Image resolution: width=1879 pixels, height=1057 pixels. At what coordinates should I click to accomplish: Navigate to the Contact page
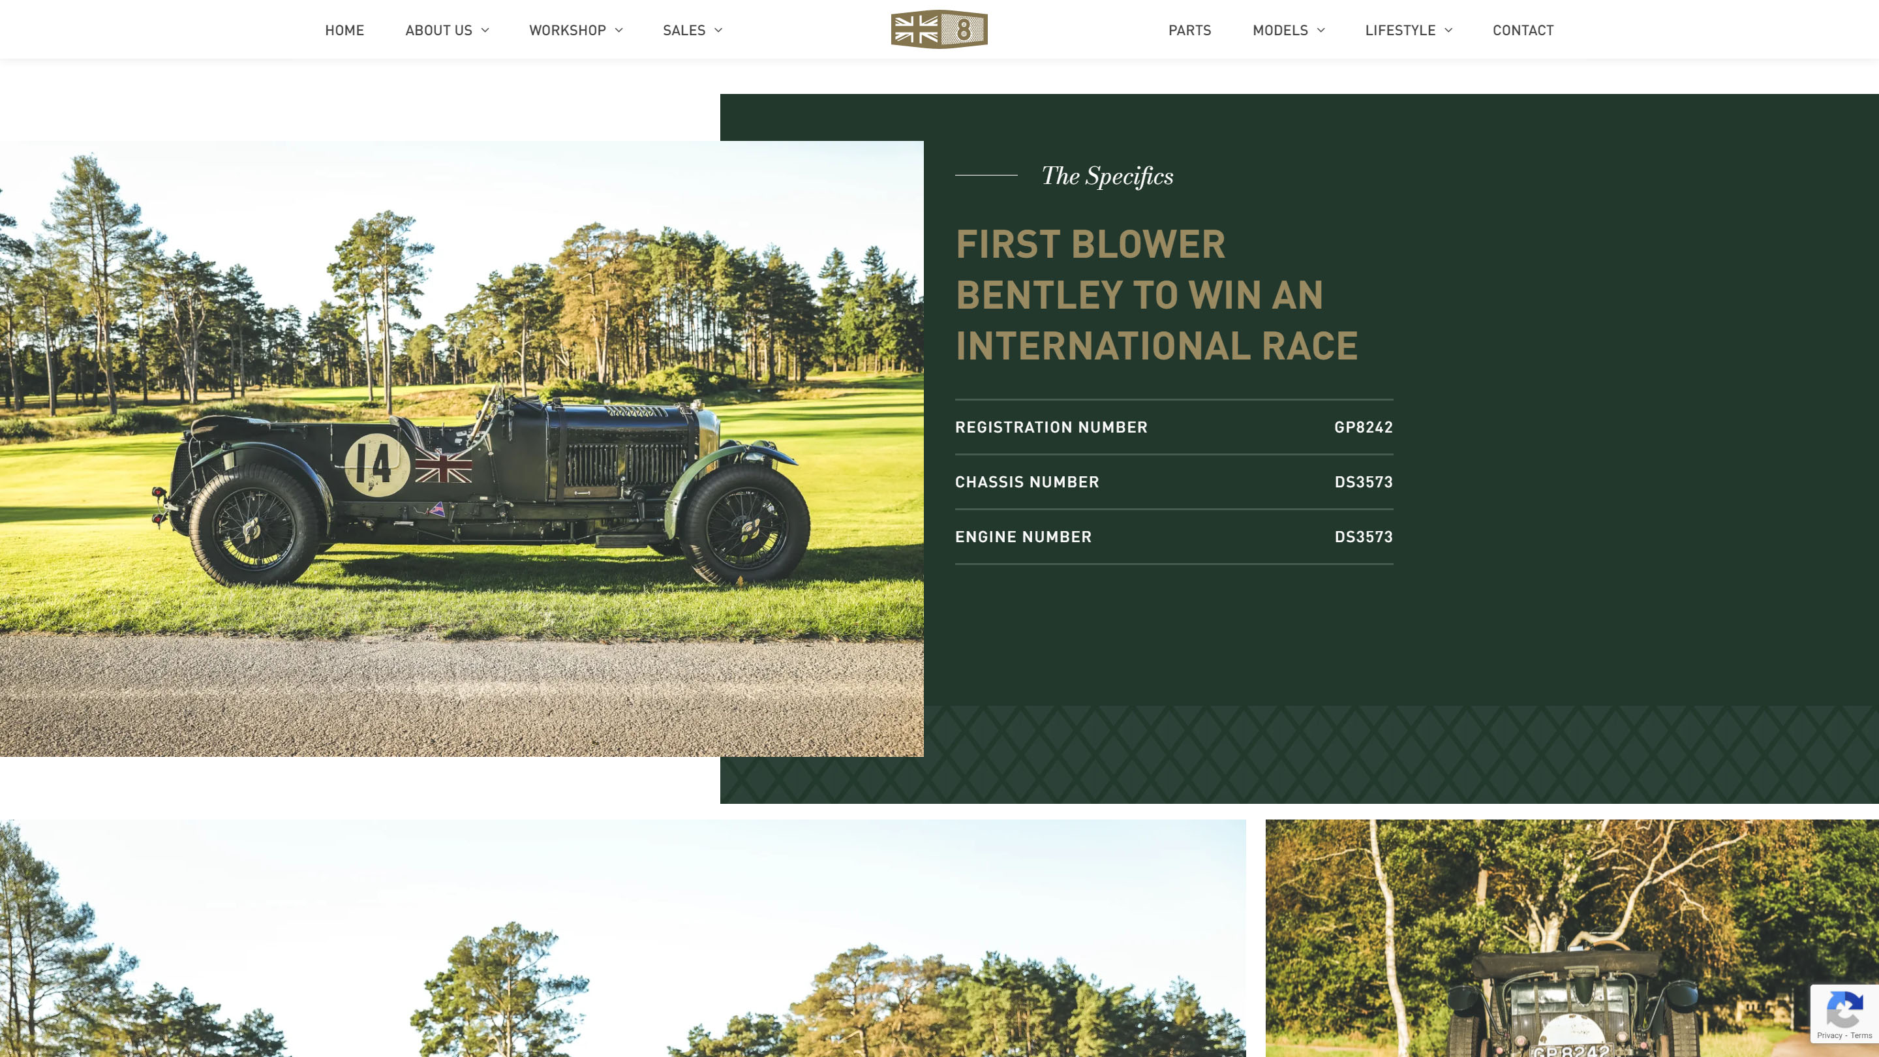click(x=1523, y=30)
